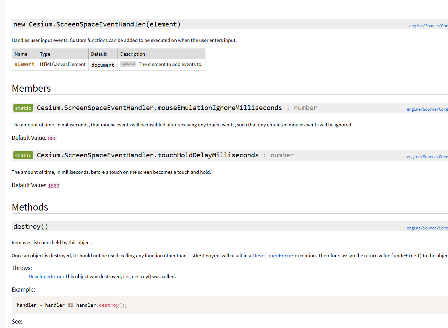Click the 'element' parameter name cell
This screenshot has height=328, width=448.
[24, 65]
